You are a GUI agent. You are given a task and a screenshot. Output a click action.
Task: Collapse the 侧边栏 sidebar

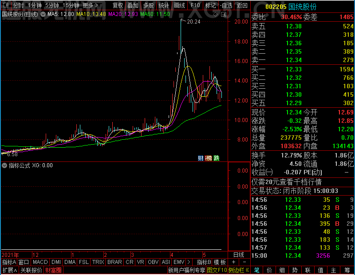click(x=239, y=270)
